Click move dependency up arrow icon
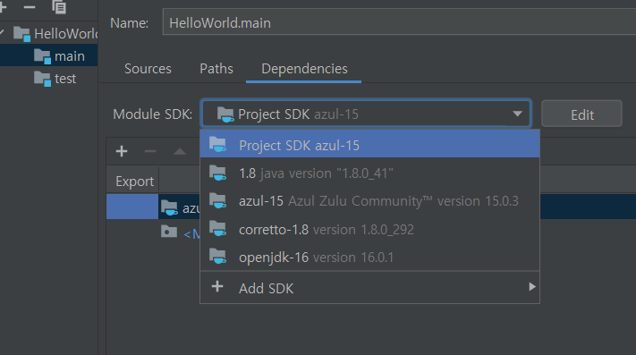Viewport: 636px width, 355px height. 179,151
